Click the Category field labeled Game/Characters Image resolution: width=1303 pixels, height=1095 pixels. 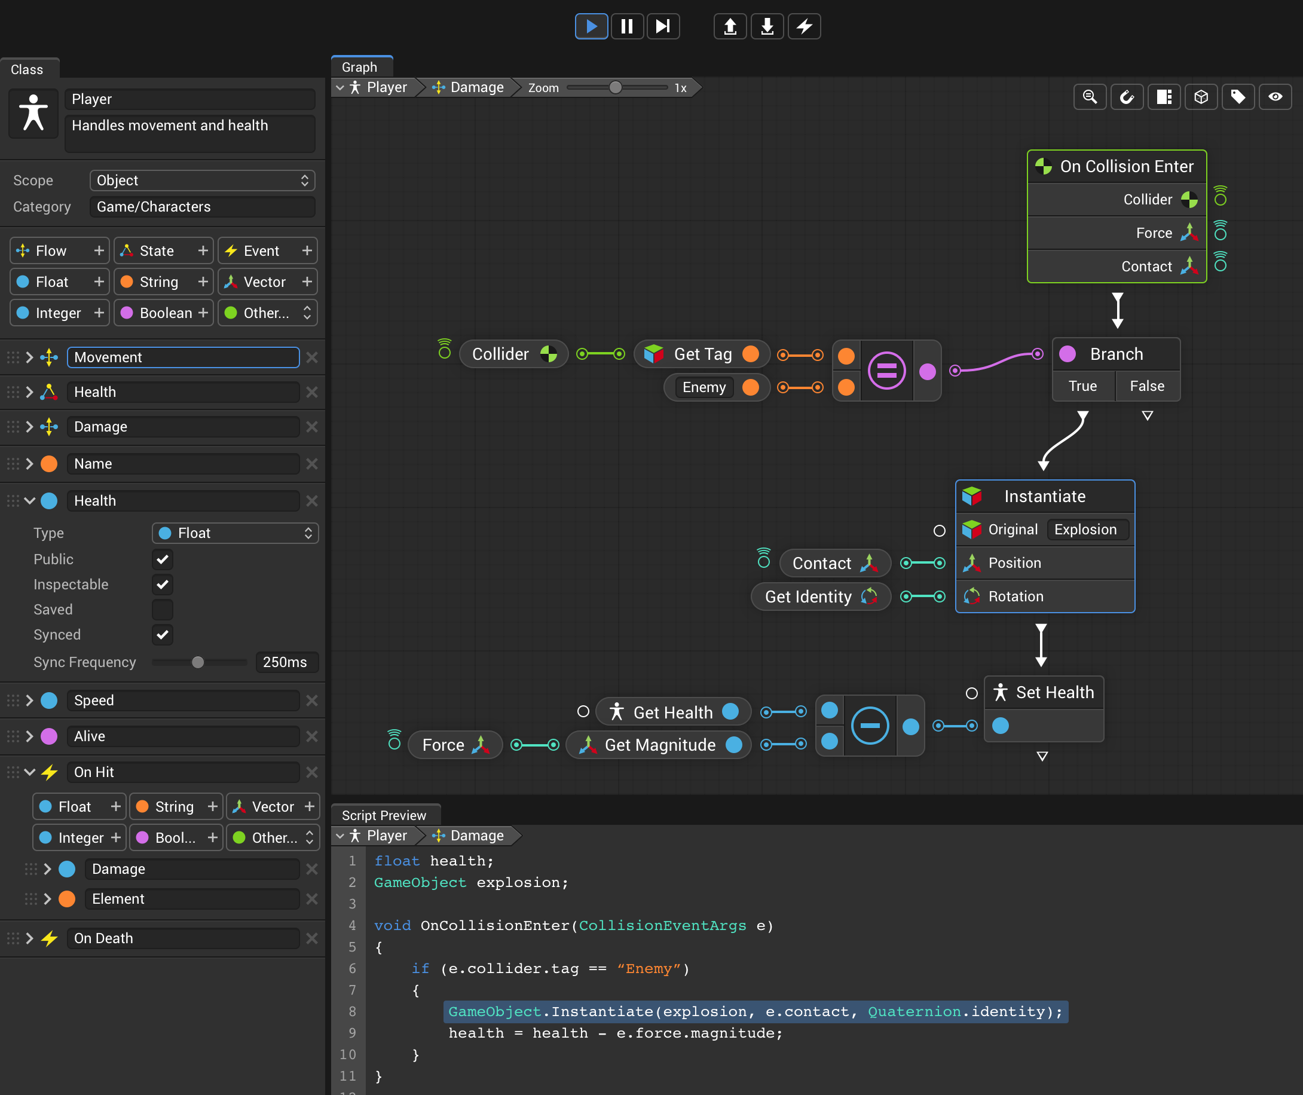(x=203, y=207)
